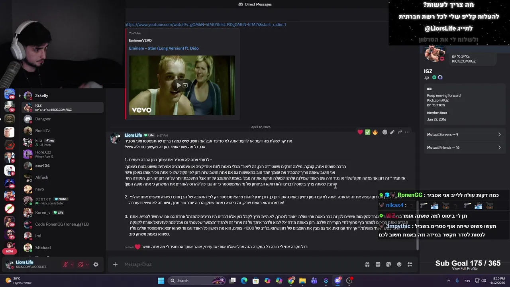Viewport: 510px width, 287px height.
Task: Open RoniiiZz direct message
Action: click(63, 131)
